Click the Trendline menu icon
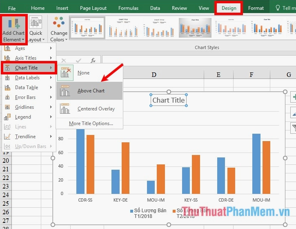Image resolution: width=296 pixels, height=229 pixels. (7, 137)
